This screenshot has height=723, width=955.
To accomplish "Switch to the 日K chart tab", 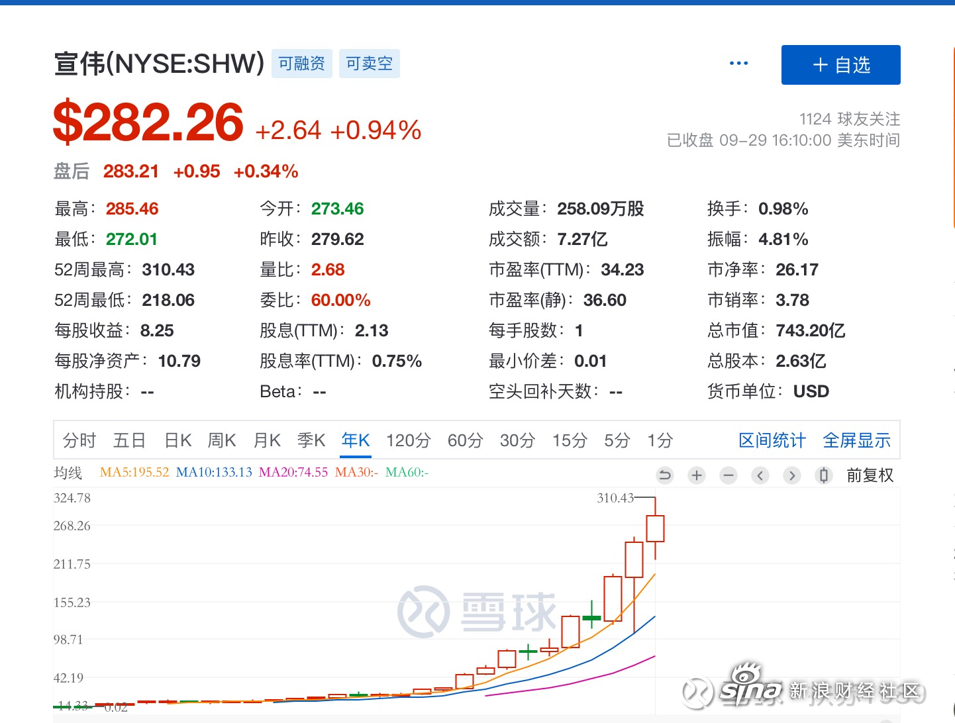I will (x=177, y=440).
